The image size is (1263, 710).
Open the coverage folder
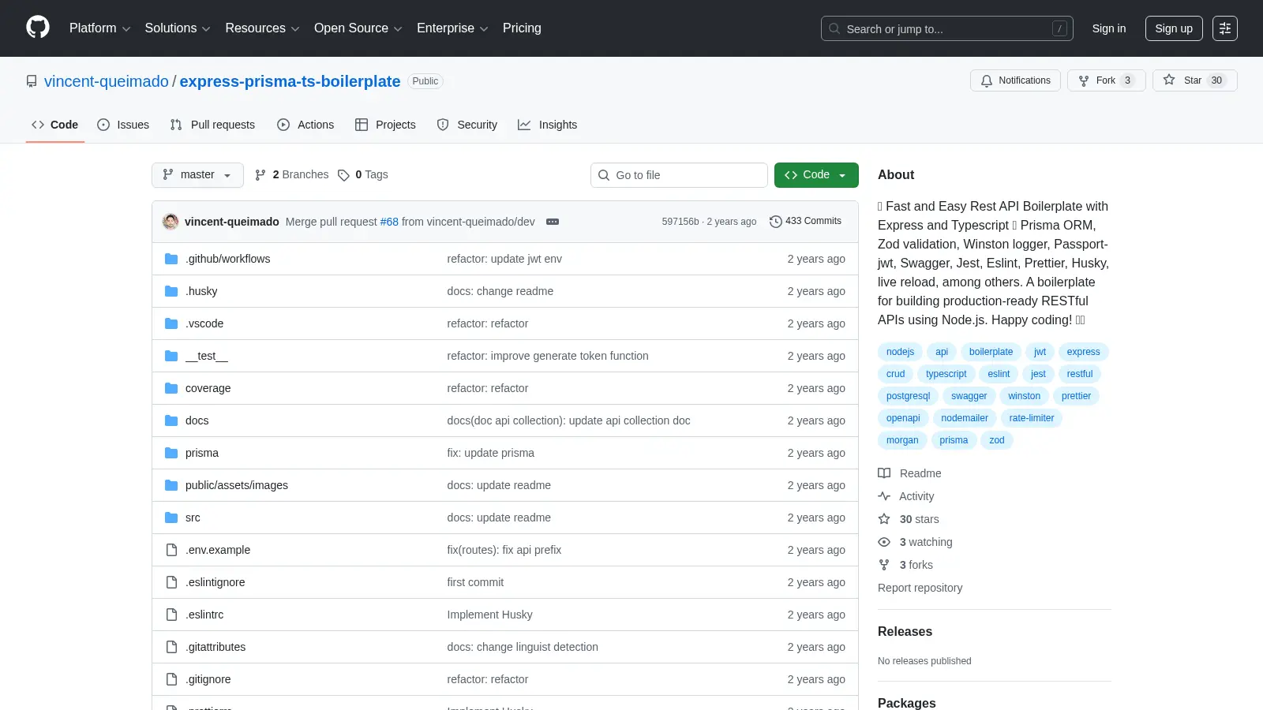[208, 388]
